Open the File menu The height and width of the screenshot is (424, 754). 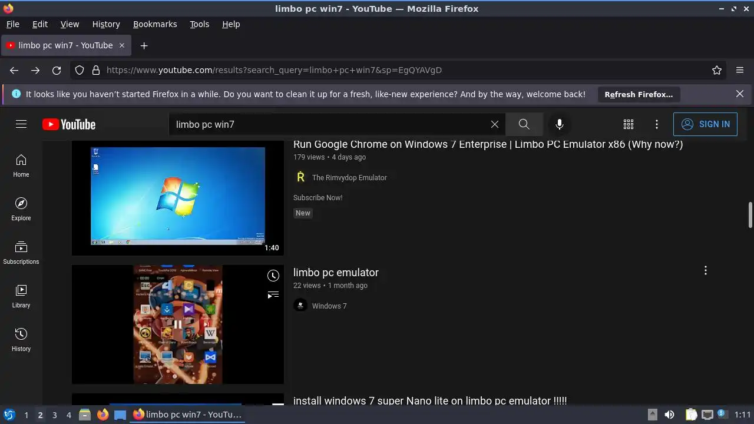tap(12, 24)
